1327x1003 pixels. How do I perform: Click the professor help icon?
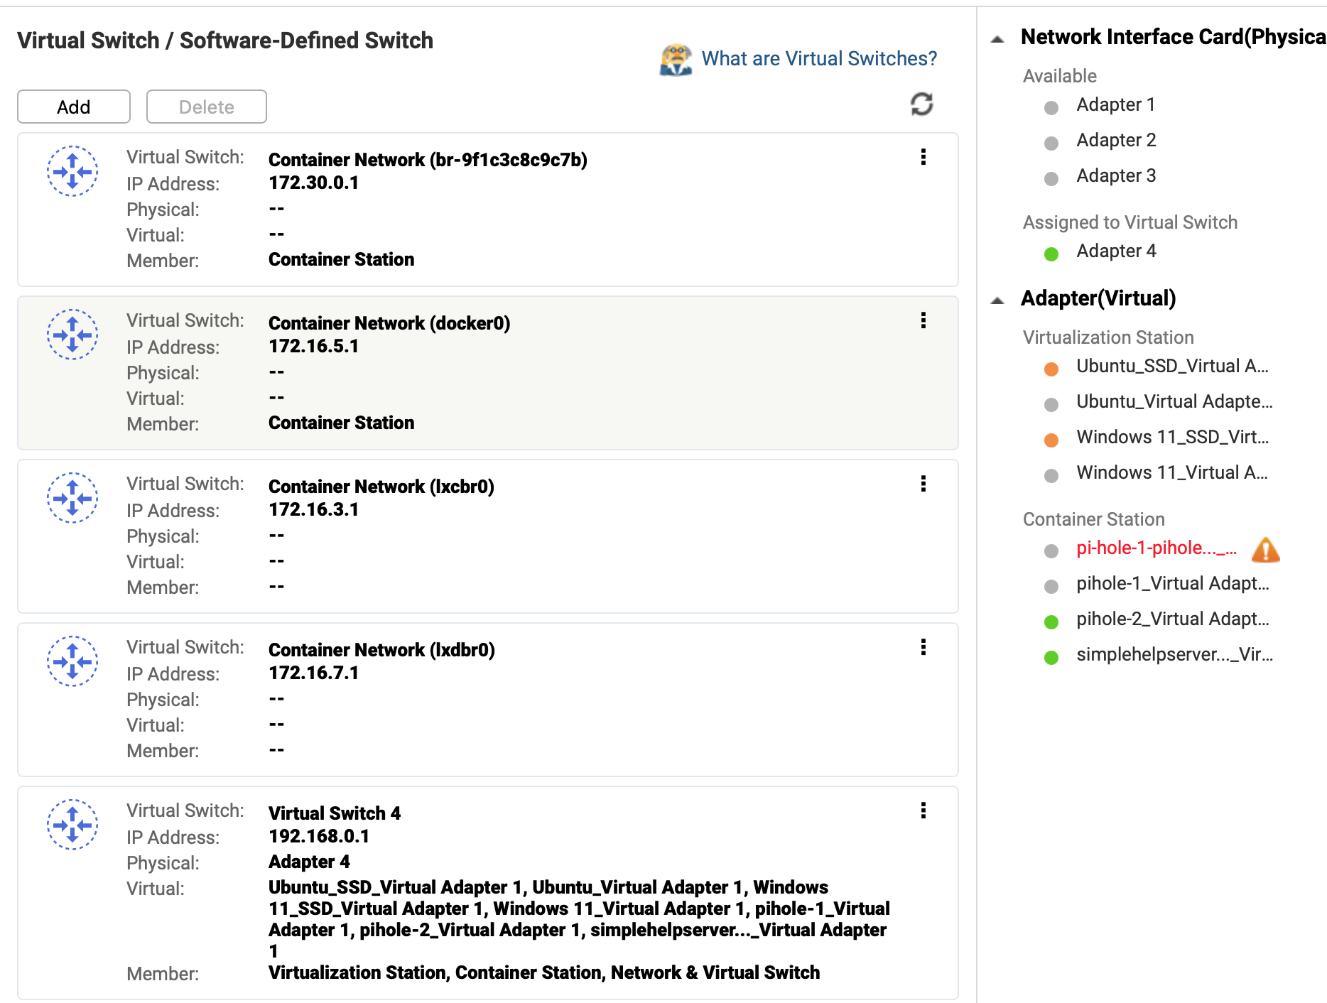pyautogui.click(x=676, y=60)
